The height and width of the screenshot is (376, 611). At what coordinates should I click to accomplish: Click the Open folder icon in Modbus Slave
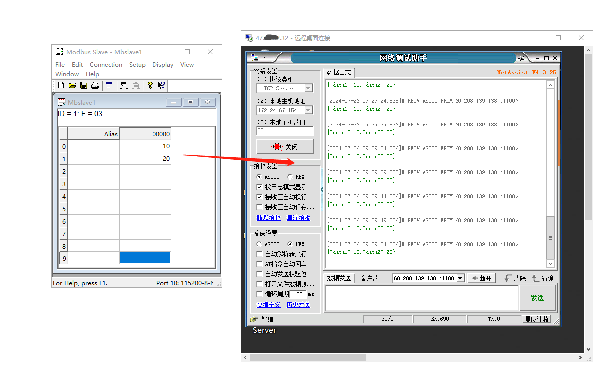tap(72, 85)
